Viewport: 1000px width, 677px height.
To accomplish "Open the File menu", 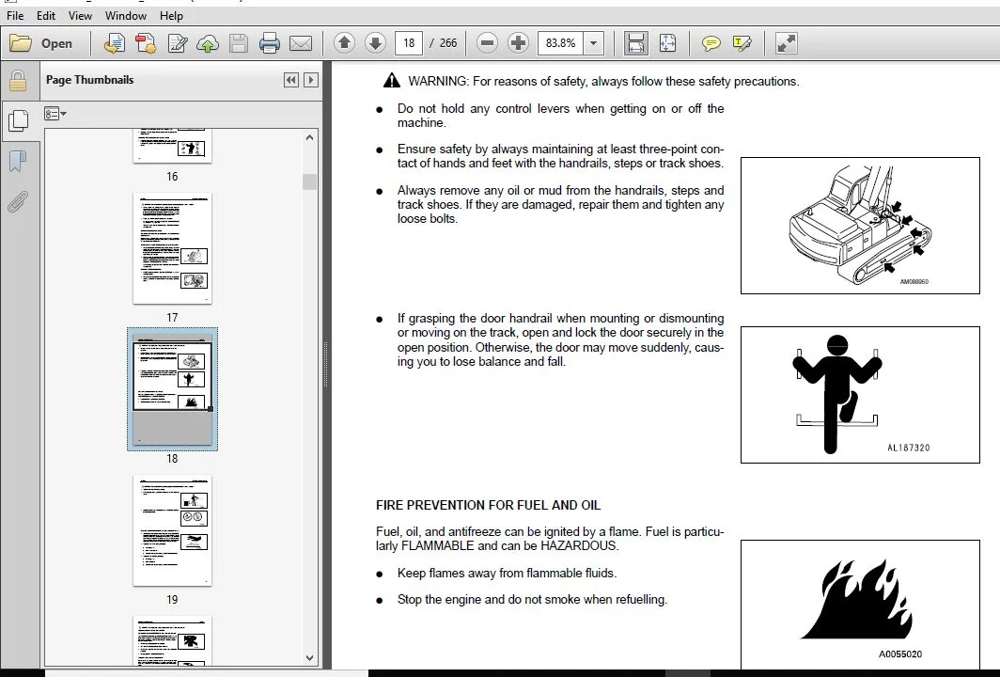I will coord(15,15).
